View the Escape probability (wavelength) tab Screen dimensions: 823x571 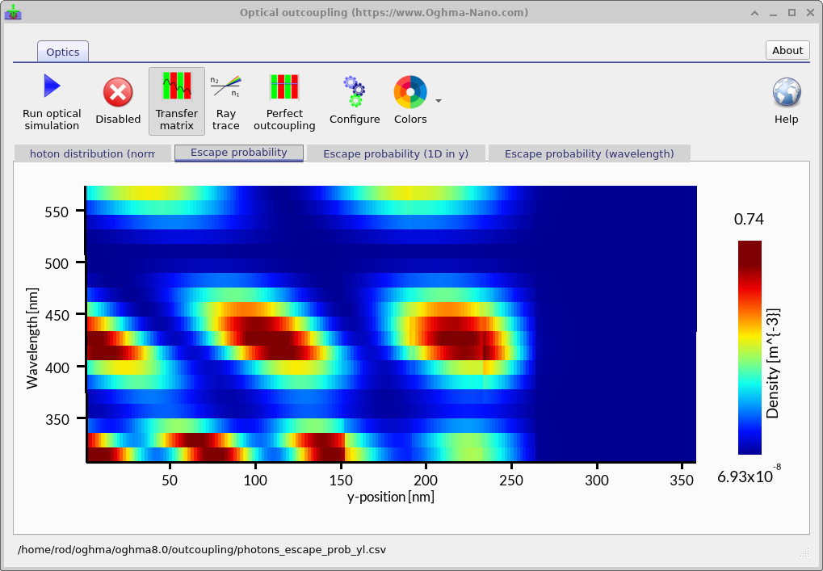click(589, 153)
